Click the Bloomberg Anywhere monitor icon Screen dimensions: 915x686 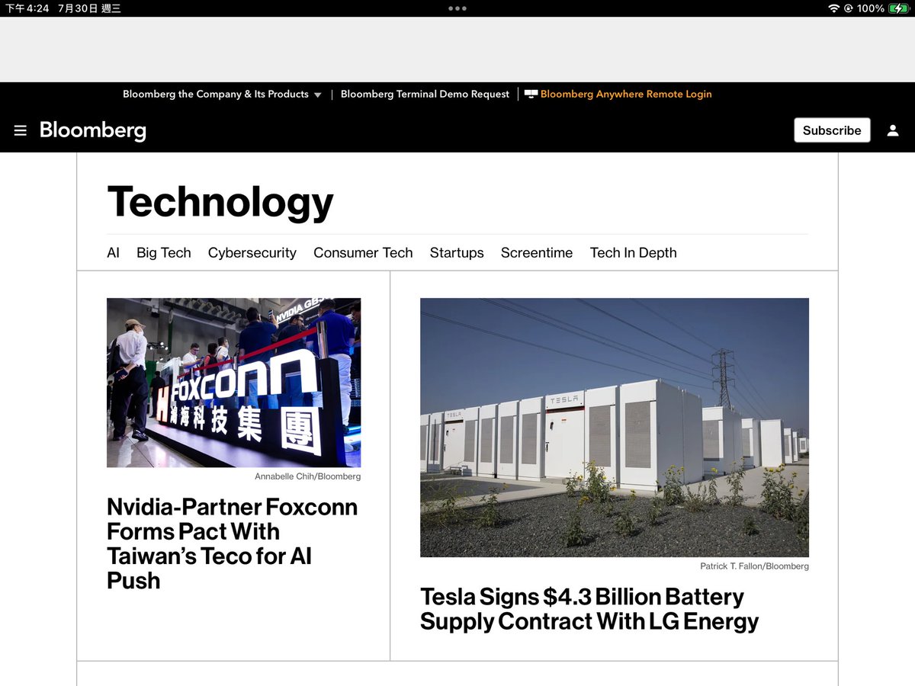tap(531, 95)
